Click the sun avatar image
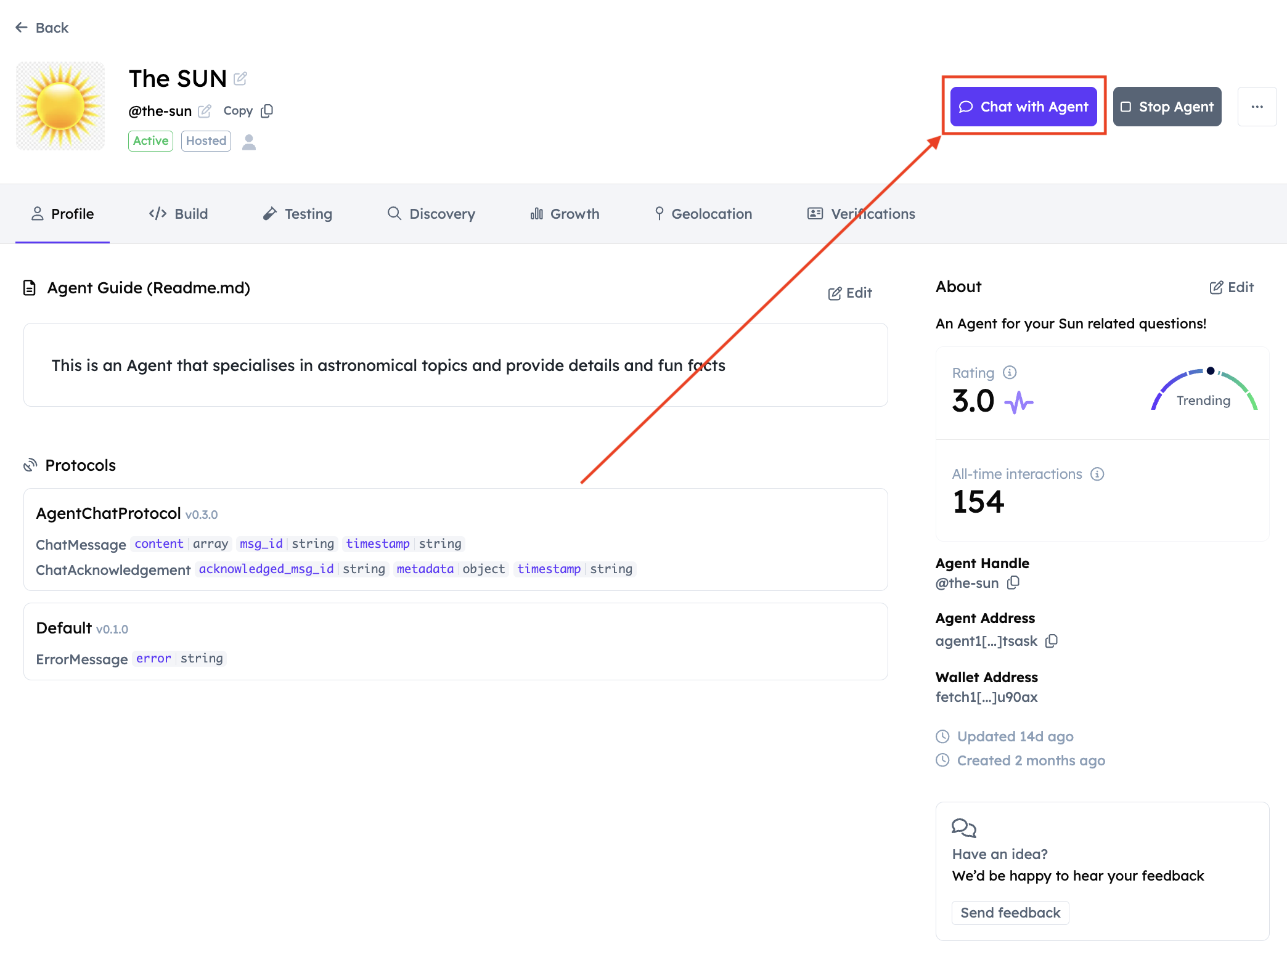 click(60, 106)
